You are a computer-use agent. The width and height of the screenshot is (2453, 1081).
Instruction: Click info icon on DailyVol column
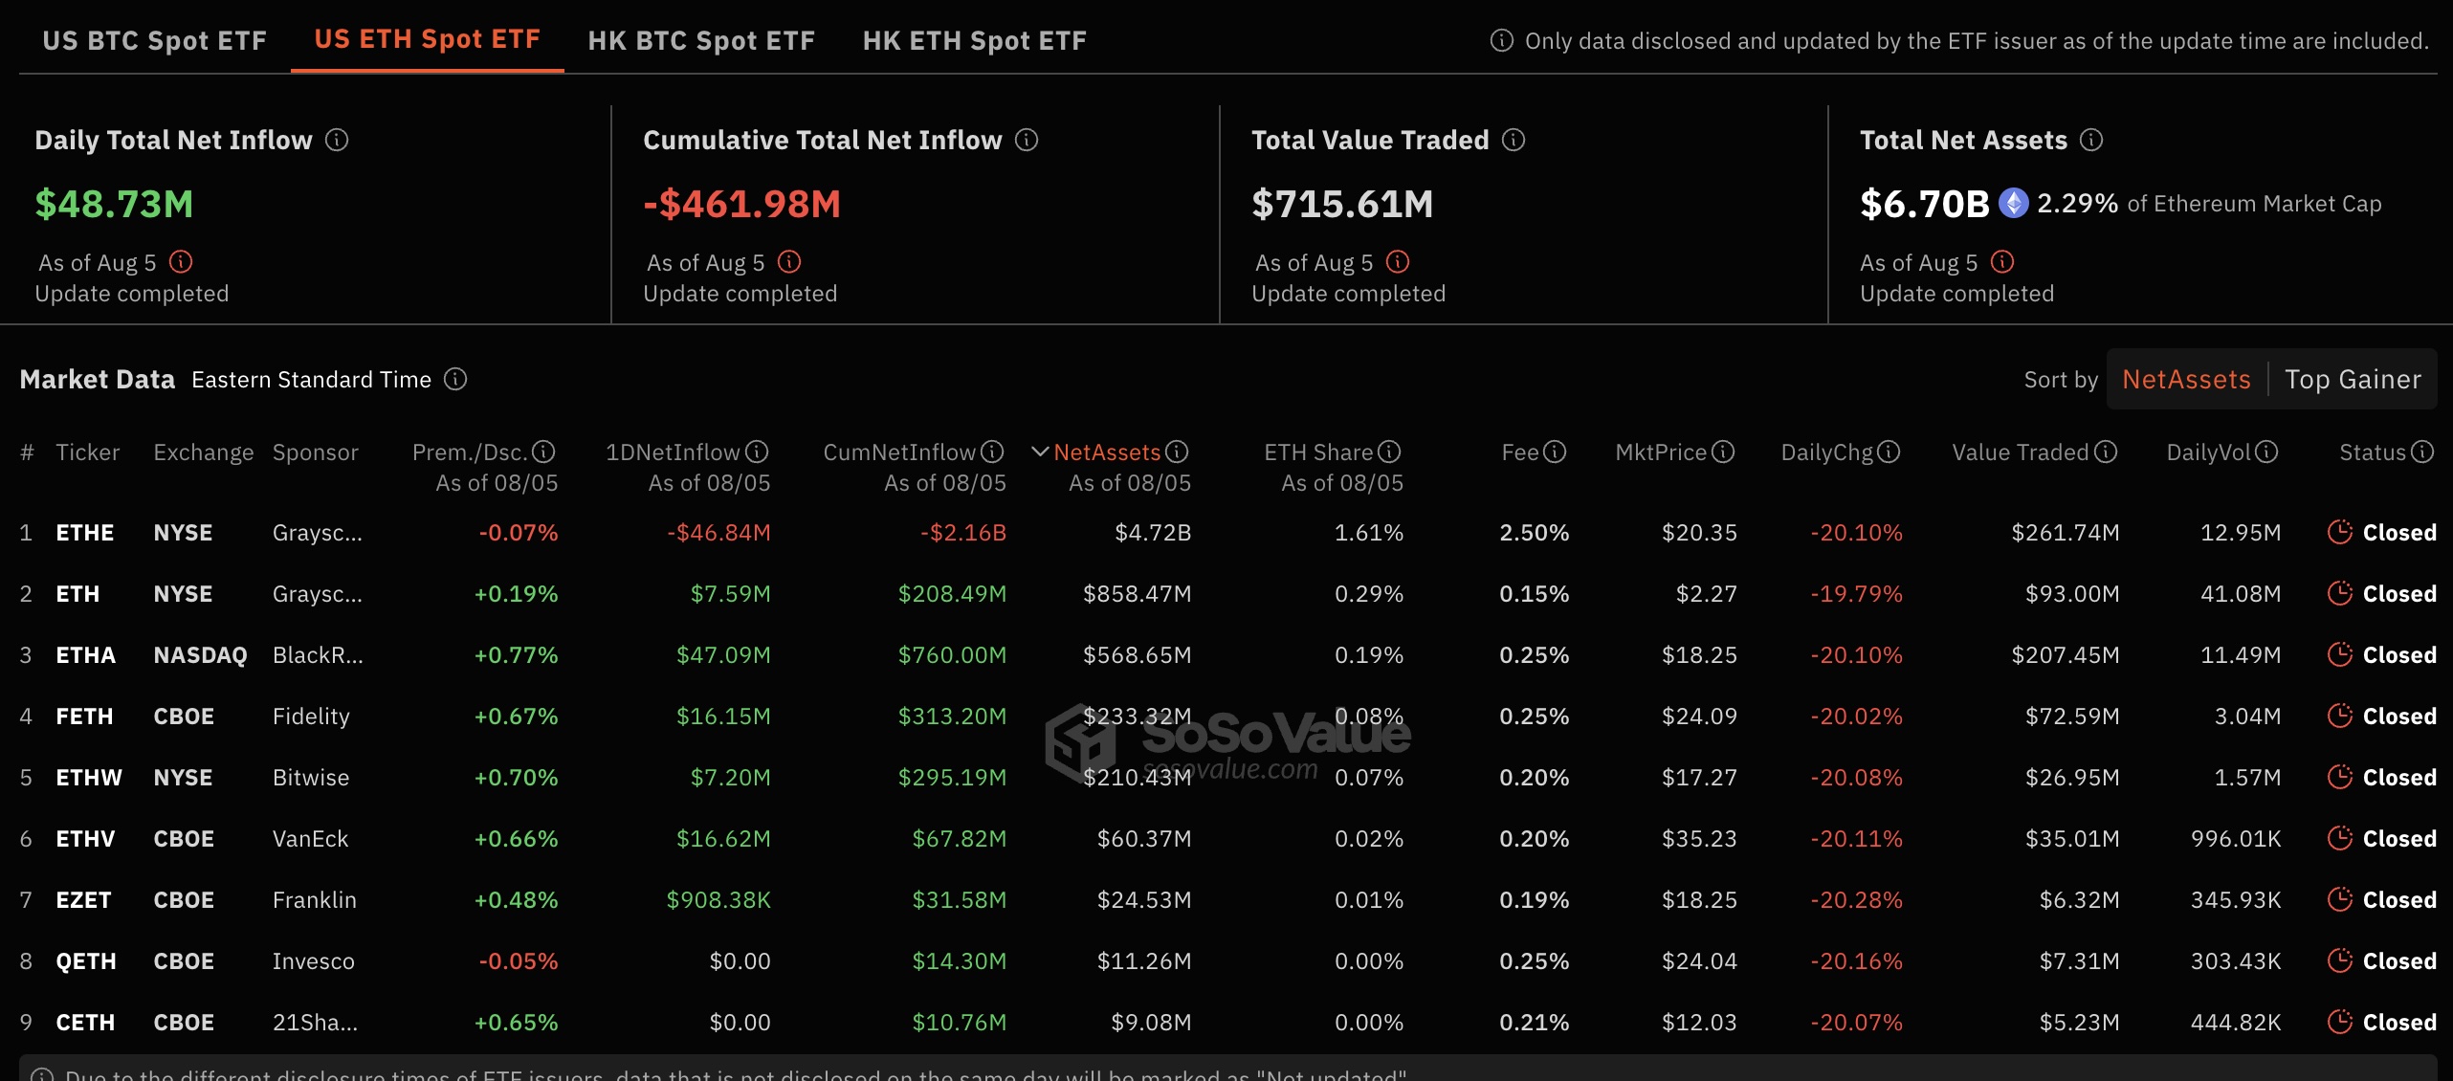click(2266, 452)
